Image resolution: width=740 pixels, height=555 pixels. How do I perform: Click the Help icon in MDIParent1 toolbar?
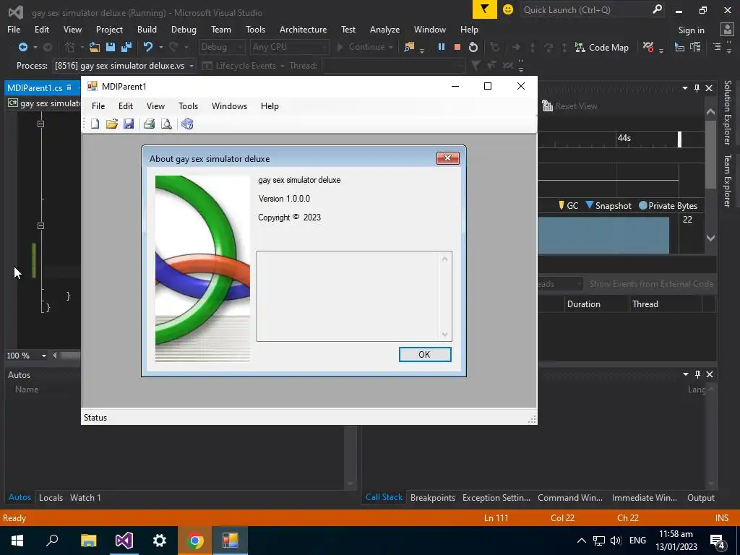[x=187, y=124]
